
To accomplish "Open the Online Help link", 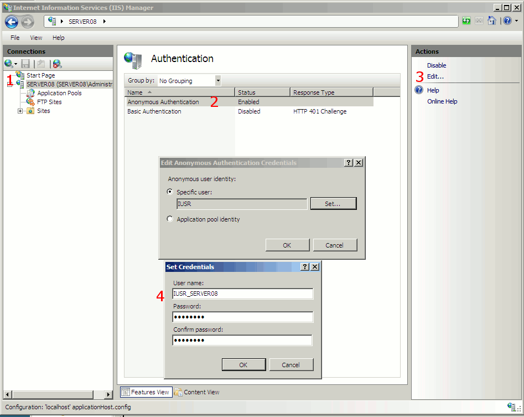I will (442, 101).
